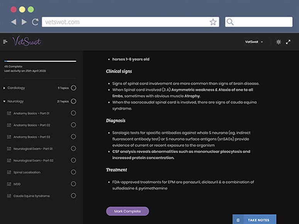This screenshot has width=299, height=224.
Task: Click the VetSwot logo
Action: coord(27,41)
